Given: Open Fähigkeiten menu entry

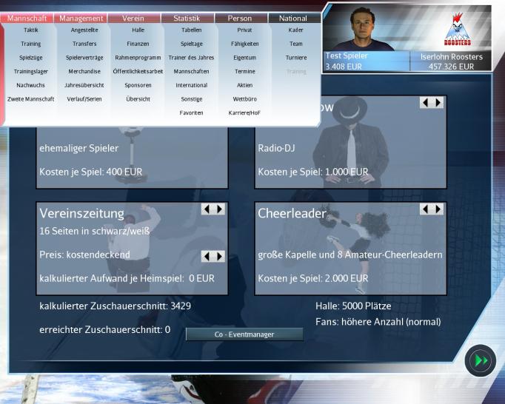Looking at the screenshot, I should coord(245,44).
